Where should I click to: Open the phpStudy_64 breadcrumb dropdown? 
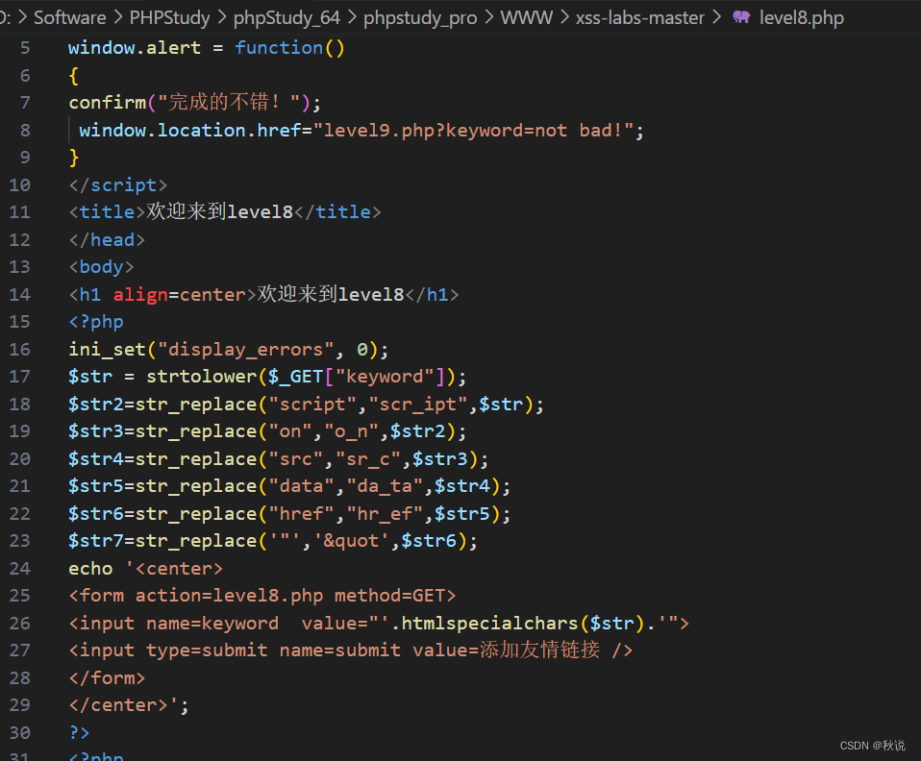[x=286, y=16]
